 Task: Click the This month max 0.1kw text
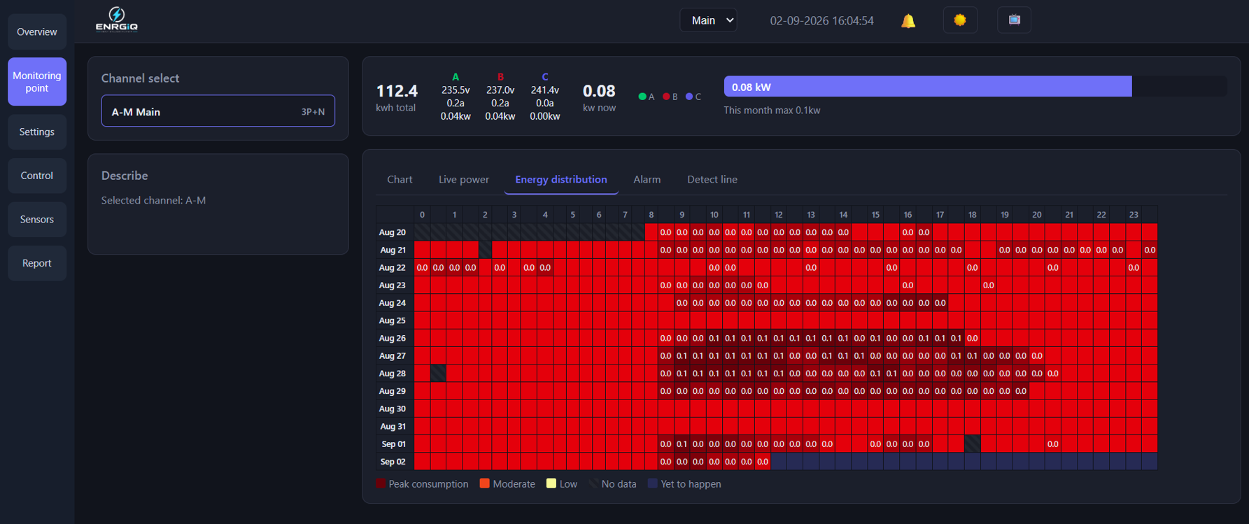(772, 111)
